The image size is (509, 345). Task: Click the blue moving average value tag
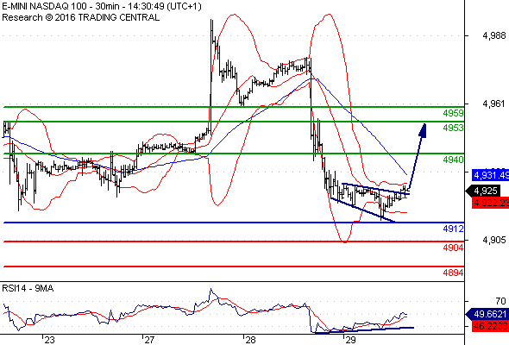point(491,175)
